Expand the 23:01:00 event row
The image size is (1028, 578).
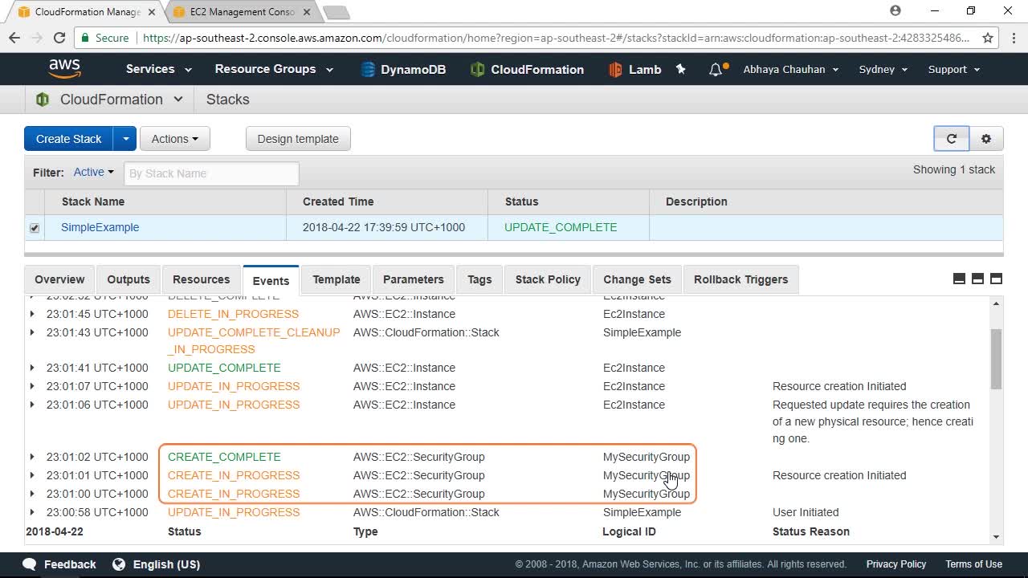tap(32, 494)
